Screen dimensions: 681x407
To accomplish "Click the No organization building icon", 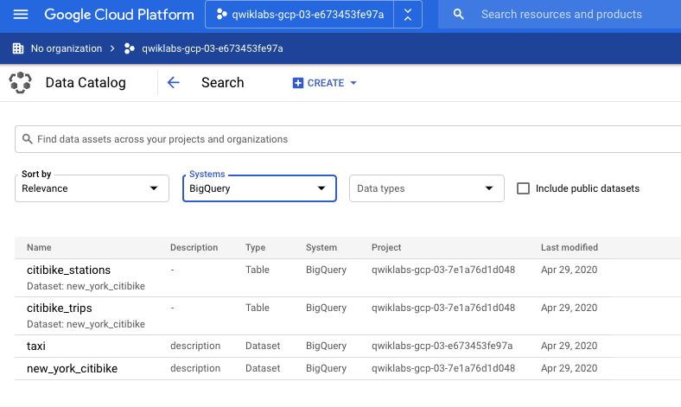I will pyautogui.click(x=18, y=48).
